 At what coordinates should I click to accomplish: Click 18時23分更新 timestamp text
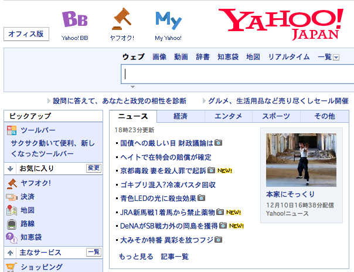(134, 130)
